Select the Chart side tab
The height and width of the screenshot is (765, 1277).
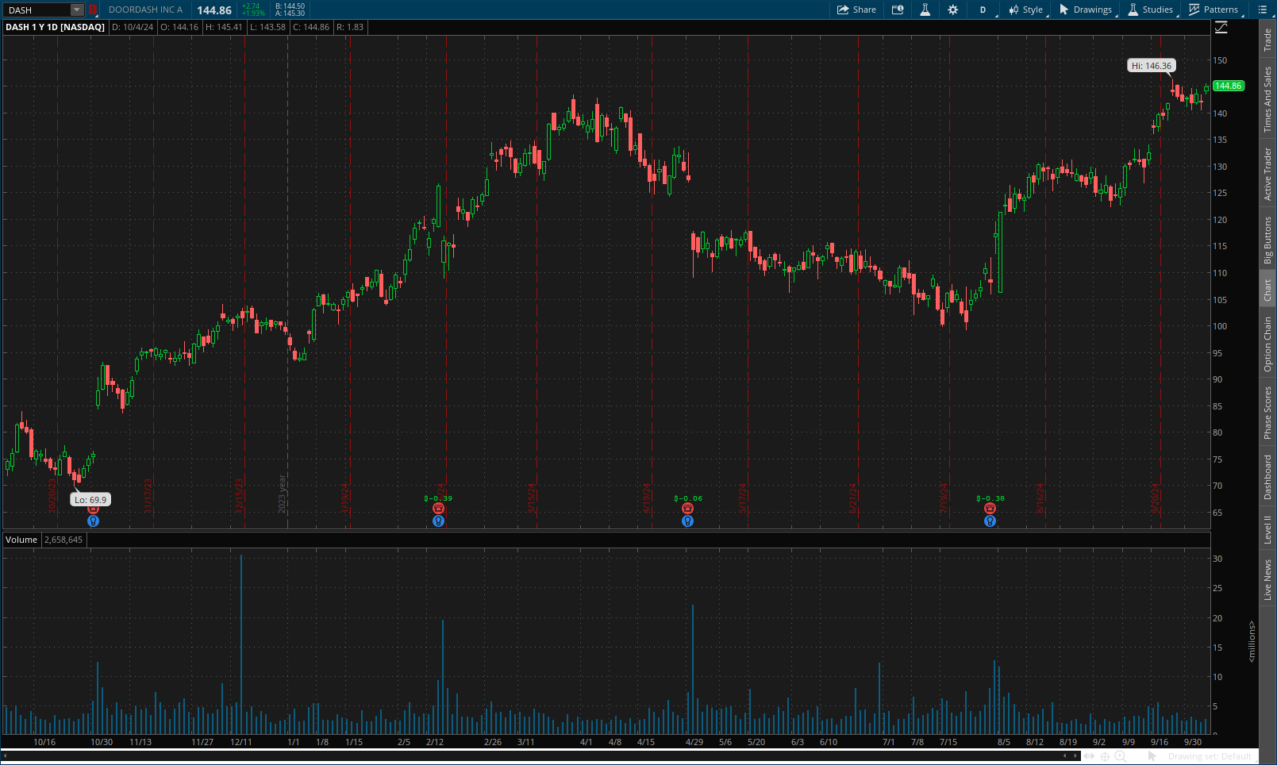click(1267, 290)
